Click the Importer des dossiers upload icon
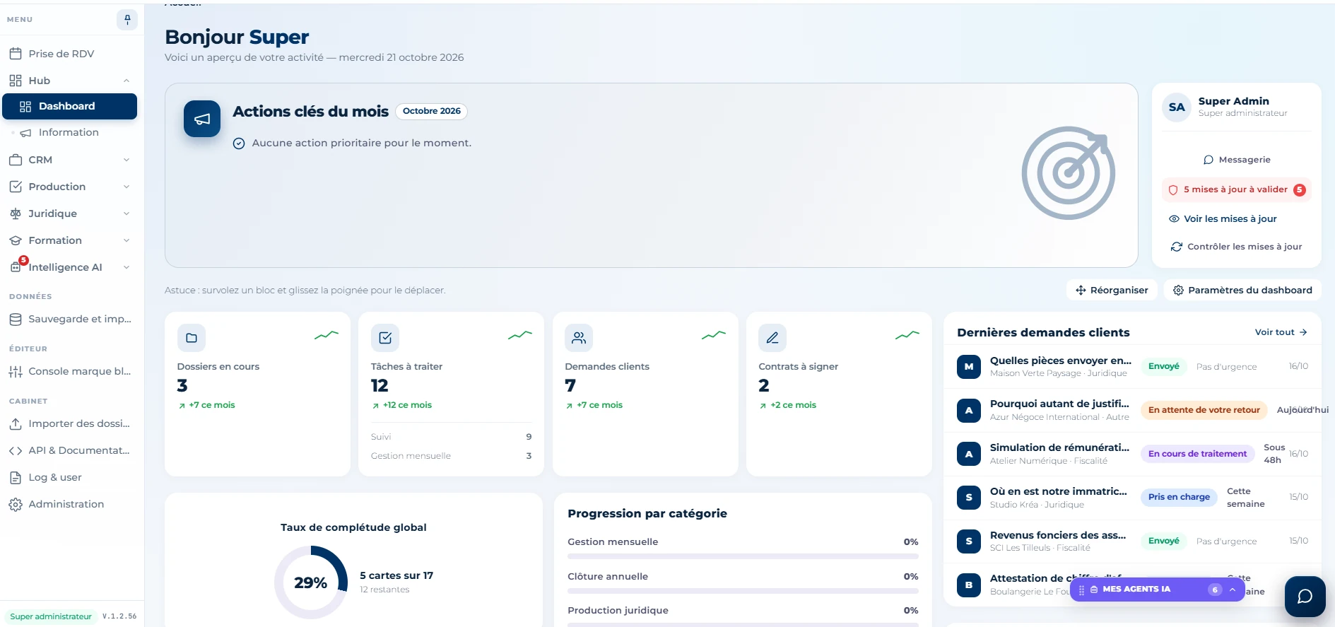 click(16, 423)
